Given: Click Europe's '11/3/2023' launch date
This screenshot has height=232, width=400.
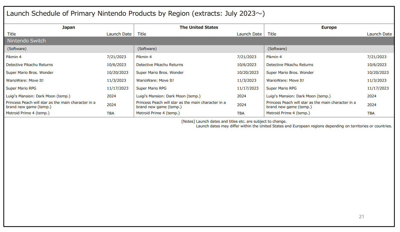Looking at the screenshot, I should [377, 81].
